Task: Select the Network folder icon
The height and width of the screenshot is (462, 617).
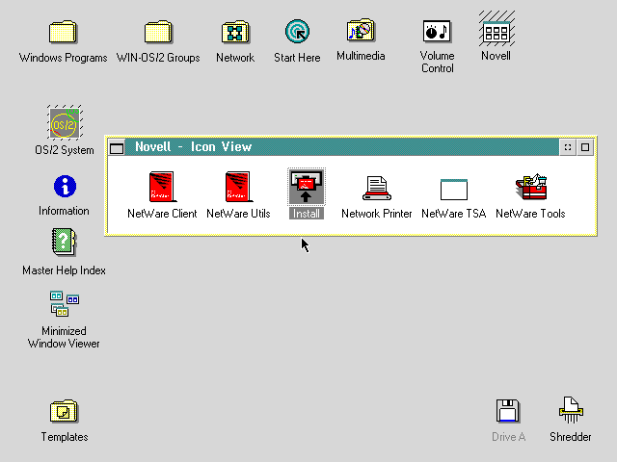Action: coord(235,32)
